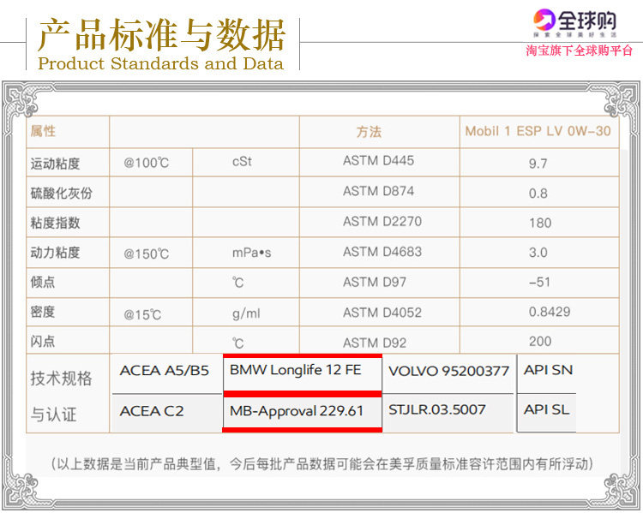The height and width of the screenshot is (513, 643).
Task: Select the 闪点 row label
Action: point(42,341)
